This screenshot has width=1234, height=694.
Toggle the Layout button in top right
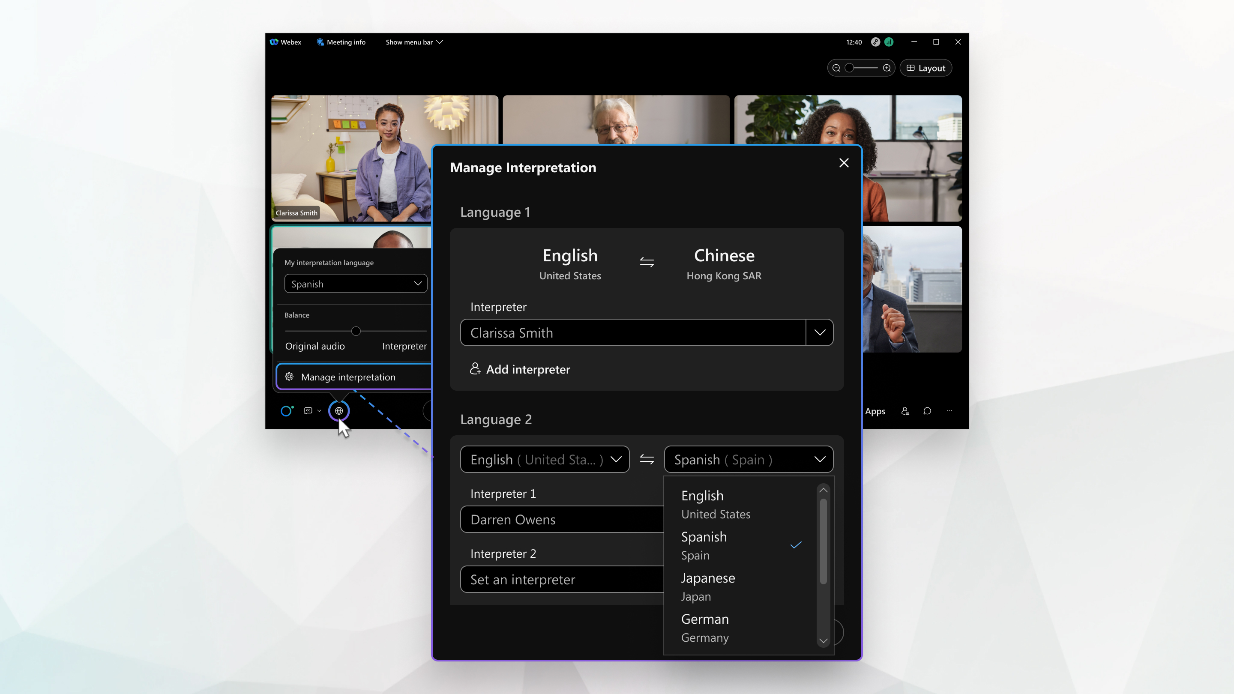point(925,68)
